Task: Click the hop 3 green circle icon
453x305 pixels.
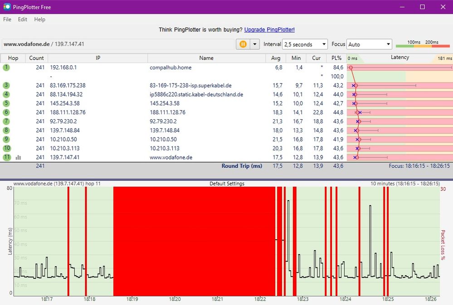Action: 6,85
